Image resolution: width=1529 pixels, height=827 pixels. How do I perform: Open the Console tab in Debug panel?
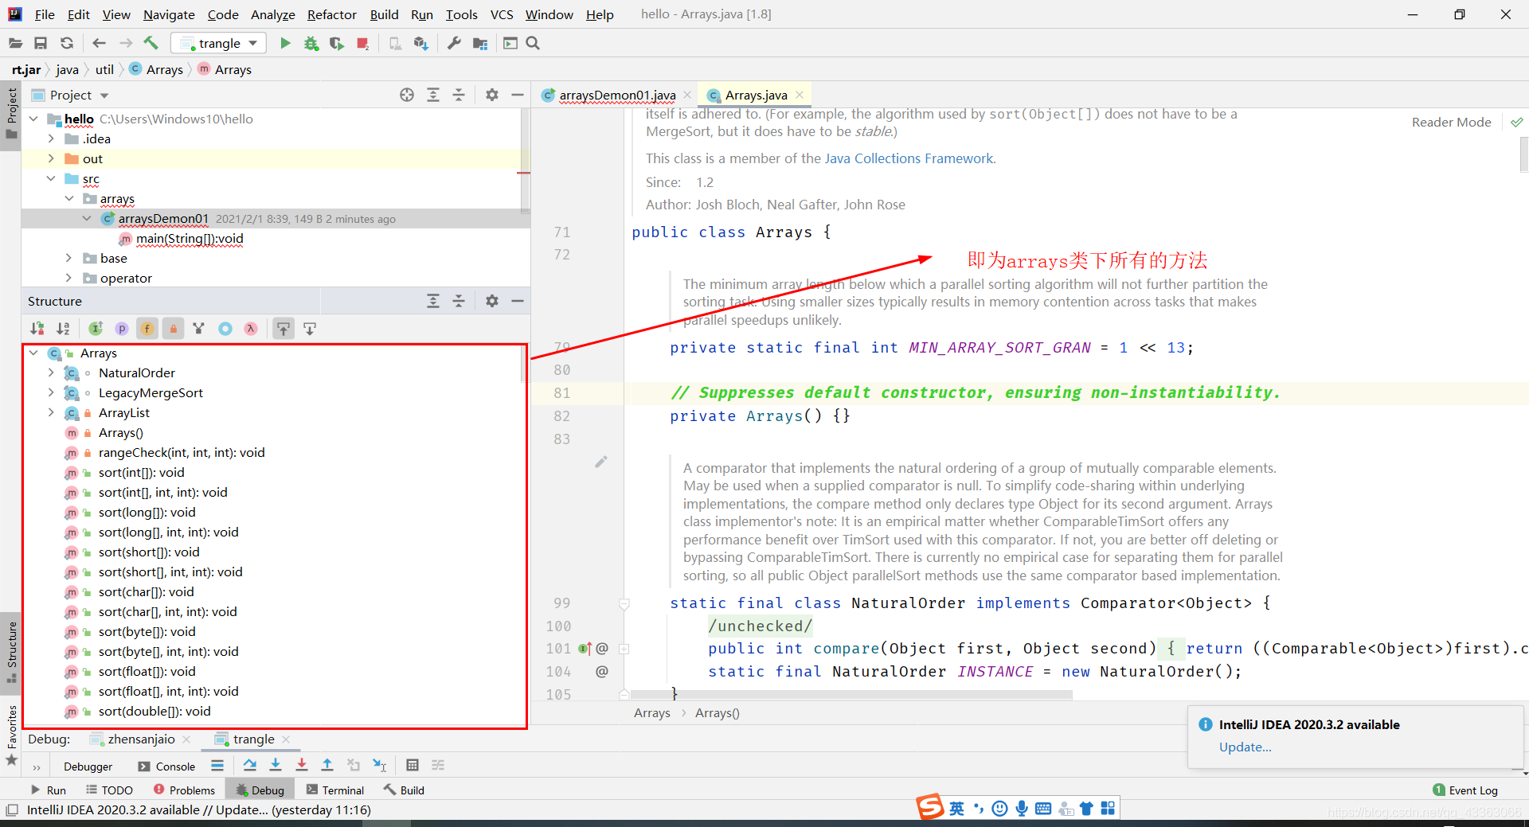pos(166,767)
